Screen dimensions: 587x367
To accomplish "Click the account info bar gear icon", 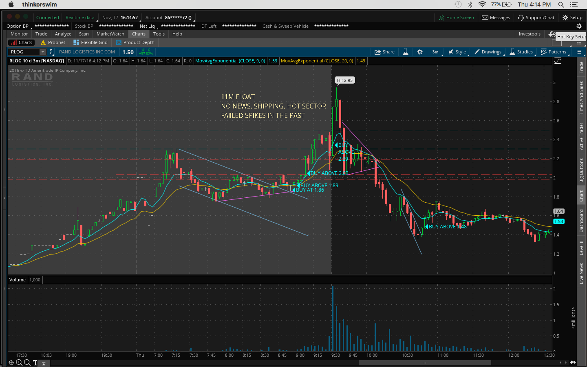I will 579,26.
